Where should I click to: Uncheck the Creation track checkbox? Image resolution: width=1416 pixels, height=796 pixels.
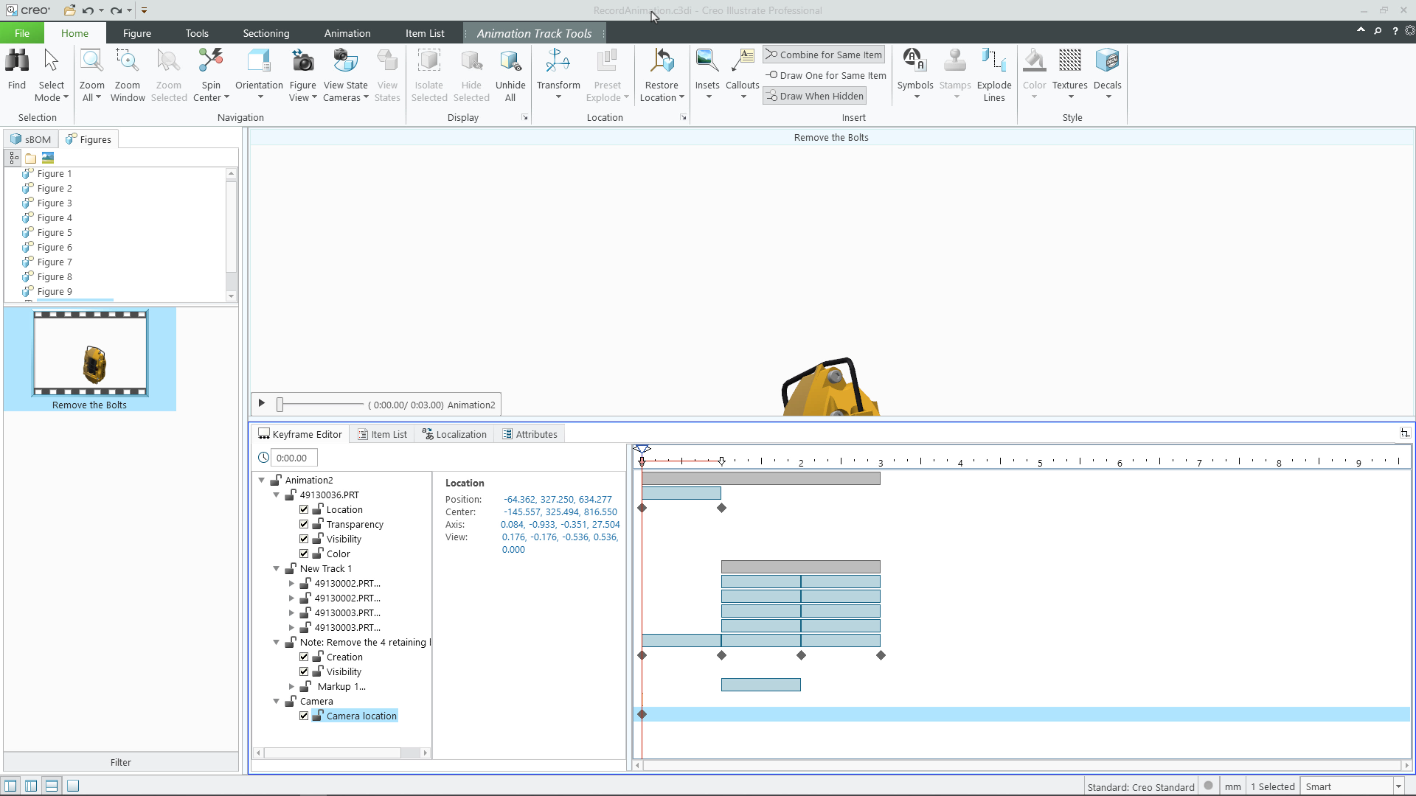click(304, 657)
